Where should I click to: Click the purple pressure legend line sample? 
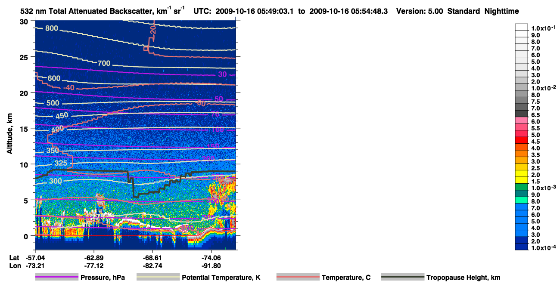pos(57,278)
